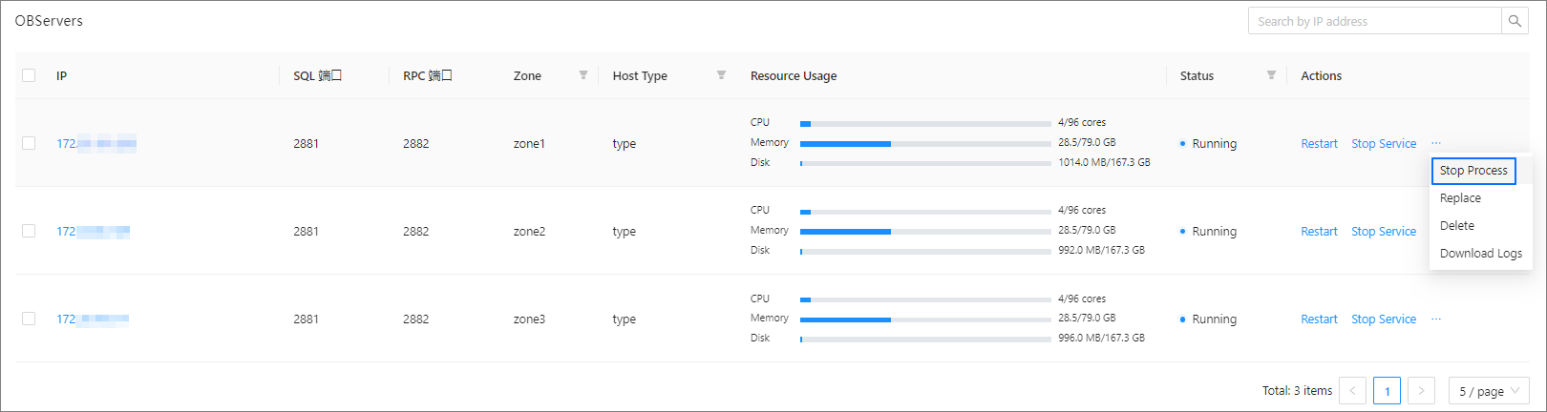The image size is (1547, 412).
Task: Select Replace in the actions menu
Action: 1460,198
